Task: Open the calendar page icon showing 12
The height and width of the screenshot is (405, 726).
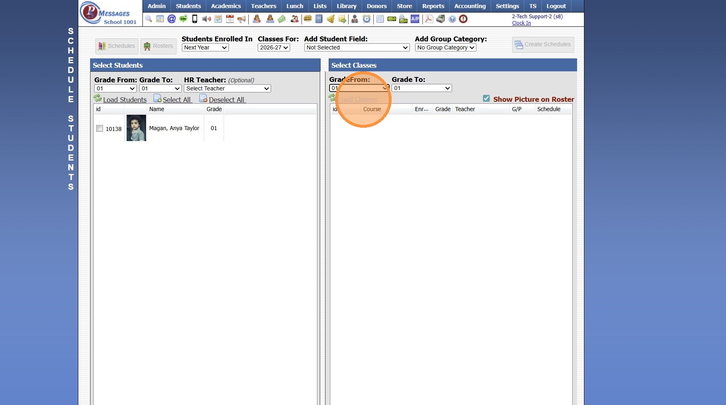Action: tap(230, 19)
